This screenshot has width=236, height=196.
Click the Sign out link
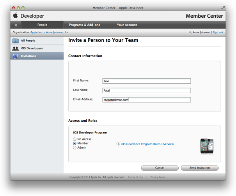click(218, 32)
